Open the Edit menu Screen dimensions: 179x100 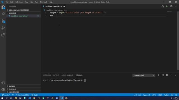coord(12,2)
